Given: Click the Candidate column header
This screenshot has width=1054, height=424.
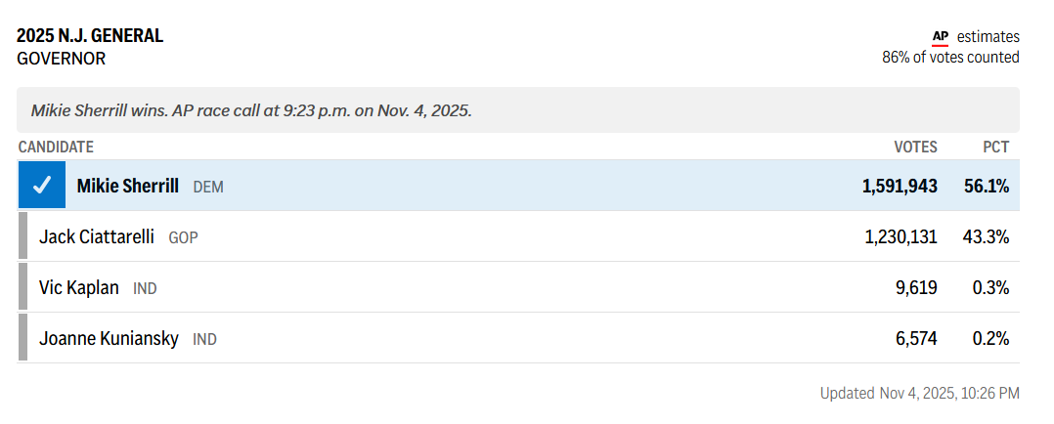Looking at the screenshot, I should pyautogui.click(x=56, y=148).
